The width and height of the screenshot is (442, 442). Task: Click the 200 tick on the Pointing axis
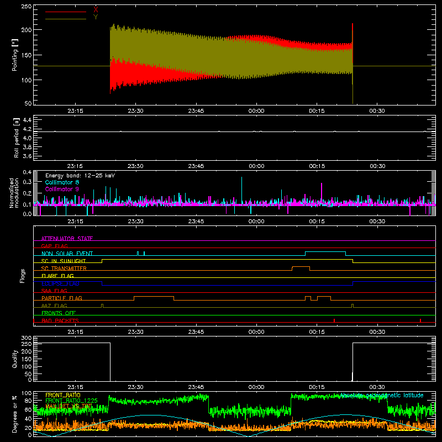(x=26, y=30)
